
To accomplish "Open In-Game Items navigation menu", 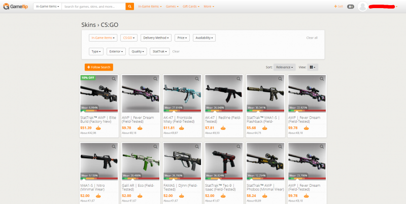I will [150, 7].
